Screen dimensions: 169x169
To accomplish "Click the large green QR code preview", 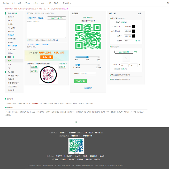I will point(88,37).
